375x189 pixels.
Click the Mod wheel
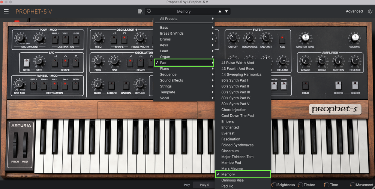pyautogui.click(x=25, y=145)
